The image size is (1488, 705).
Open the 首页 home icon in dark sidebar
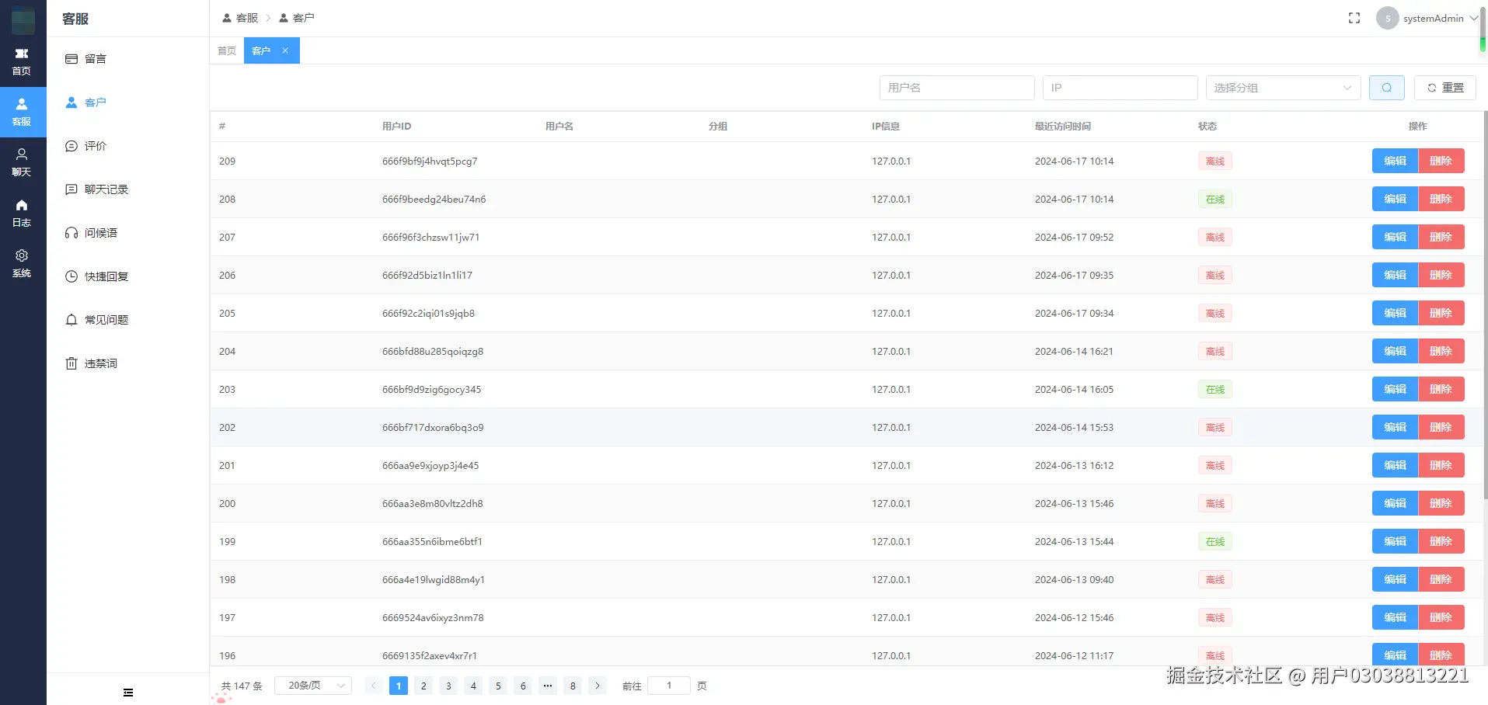click(22, 61)
